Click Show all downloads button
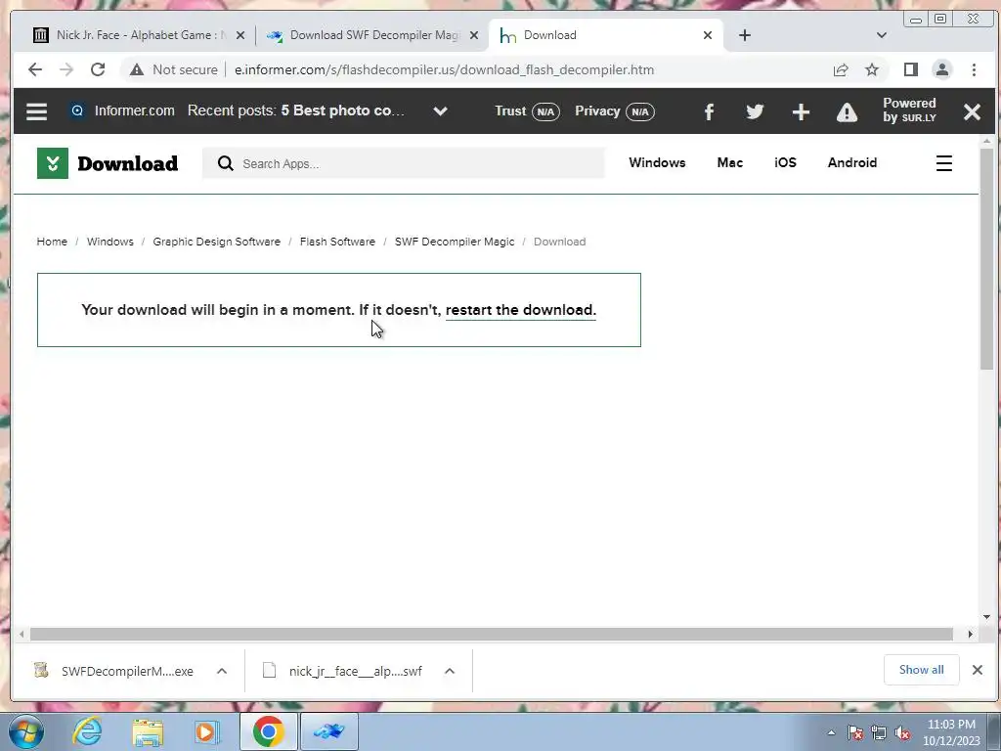Image resolution: width=1001 pixels, height=751 pixels. pos(921,669)
